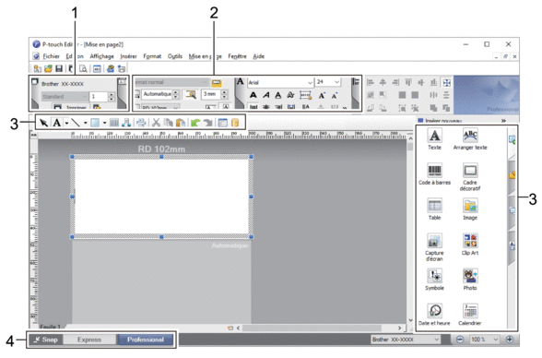Insert Clip Art from side panel
542x358 pixels.
(470, 245)
